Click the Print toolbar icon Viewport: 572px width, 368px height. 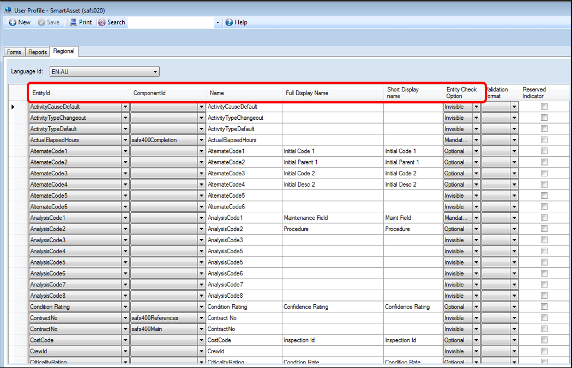click(x=73, y=22)
